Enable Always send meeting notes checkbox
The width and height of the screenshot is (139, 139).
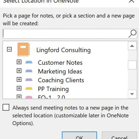coord(6,107)
